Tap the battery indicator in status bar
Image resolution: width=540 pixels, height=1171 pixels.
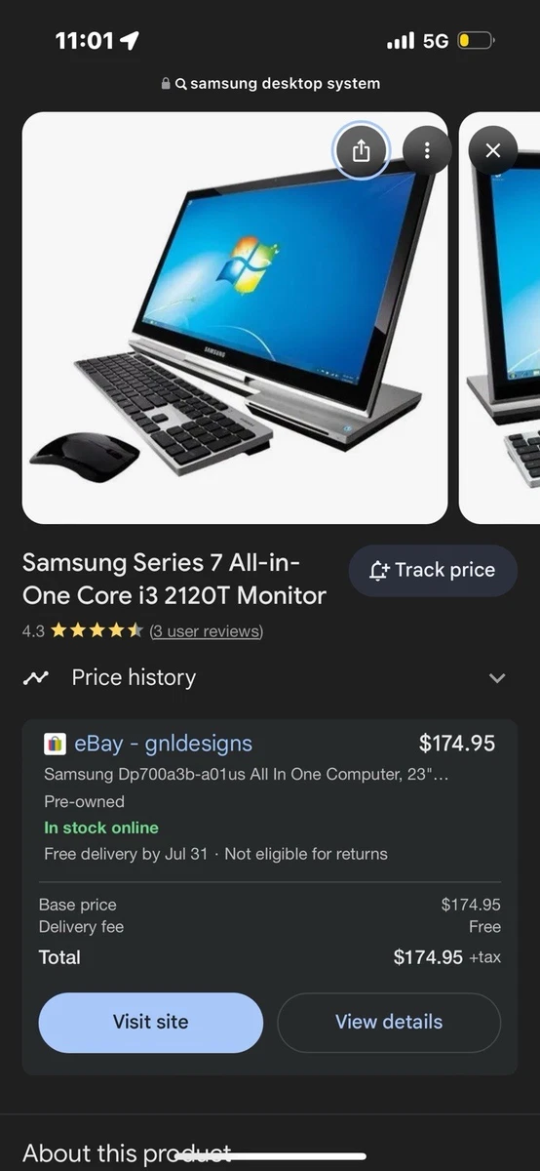476,41
